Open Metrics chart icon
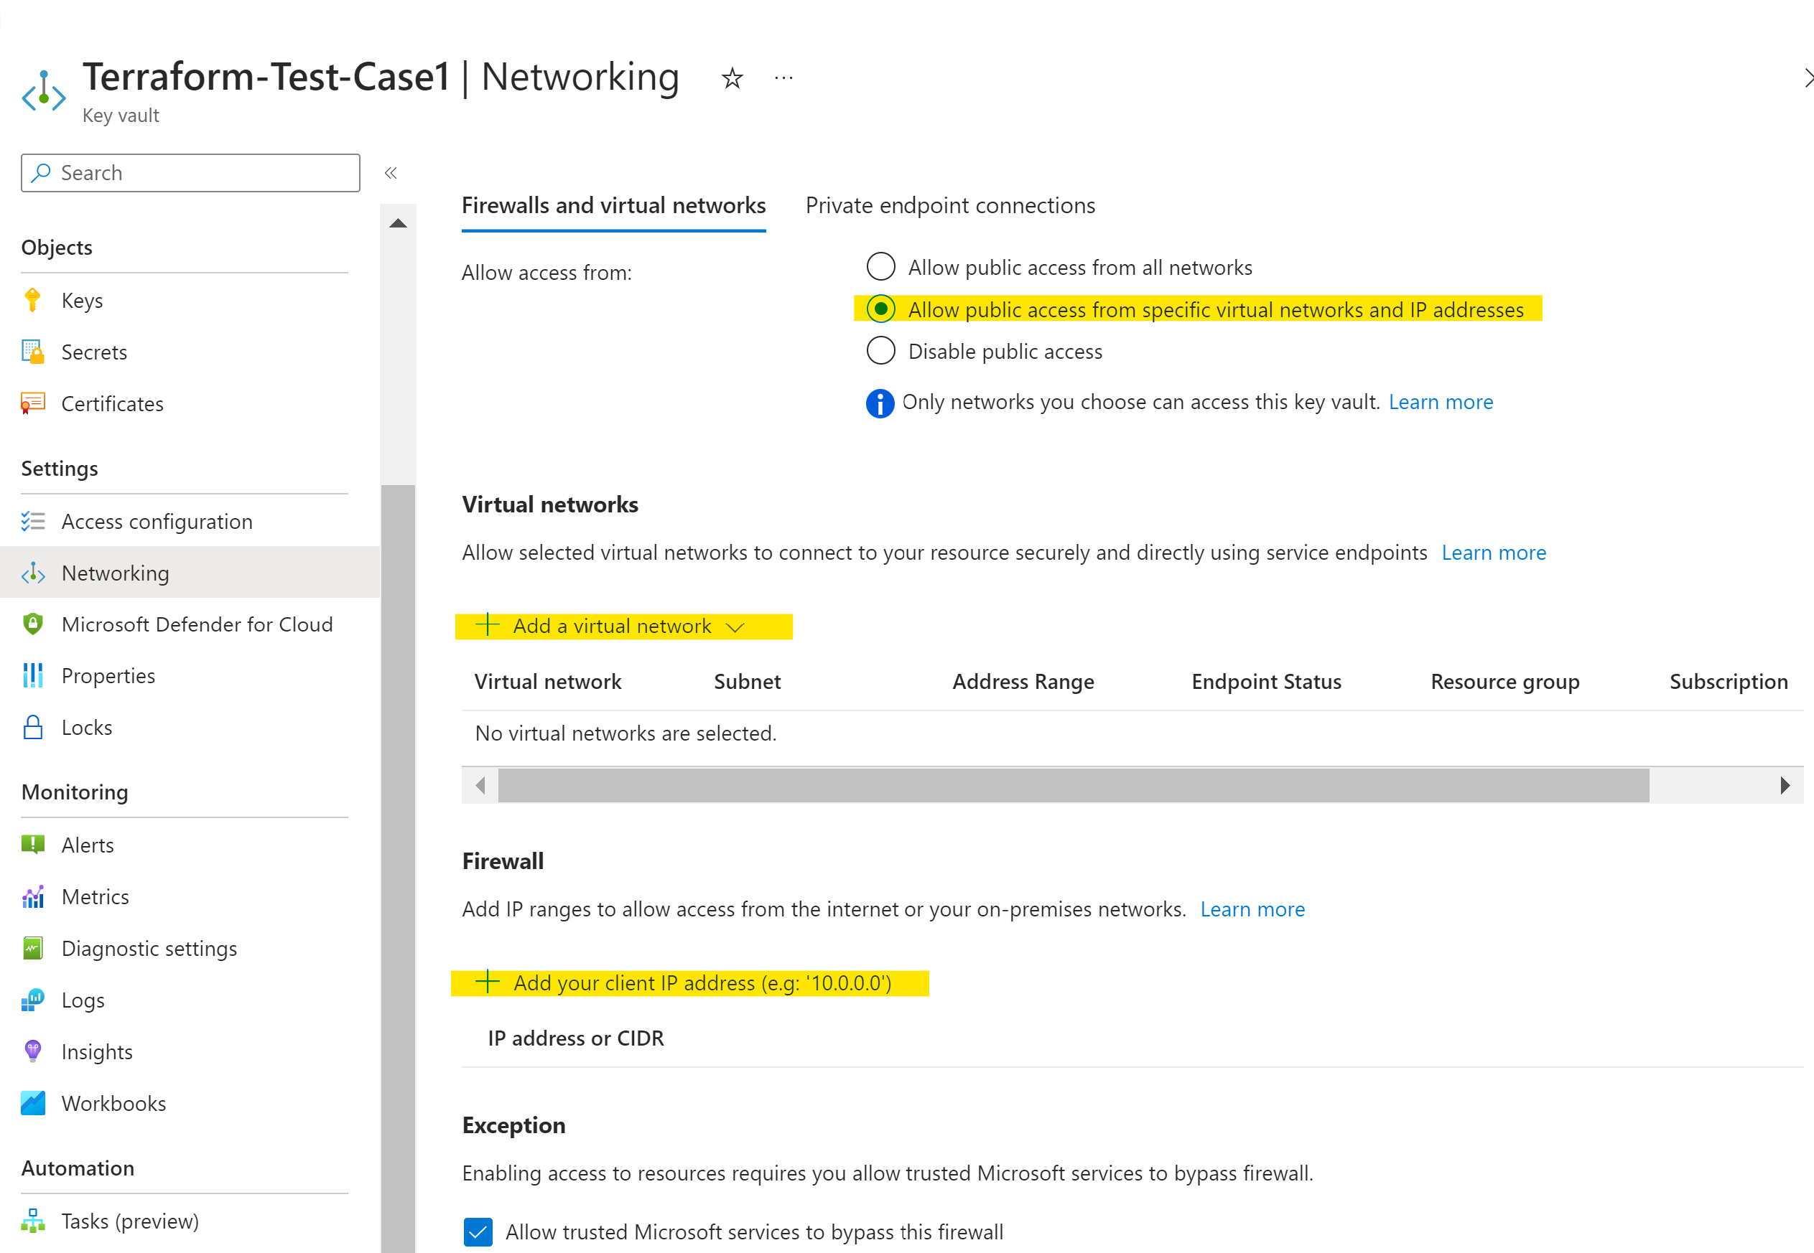The image size is (1814, 1253). pos(32,896)
